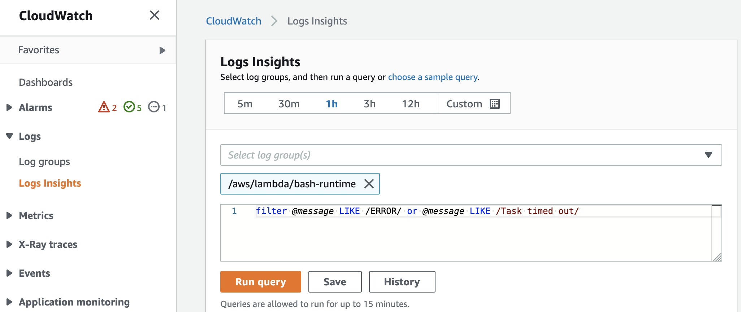Open the choose a sample query link
The image size is (741, 312).
tap(433, 77)
